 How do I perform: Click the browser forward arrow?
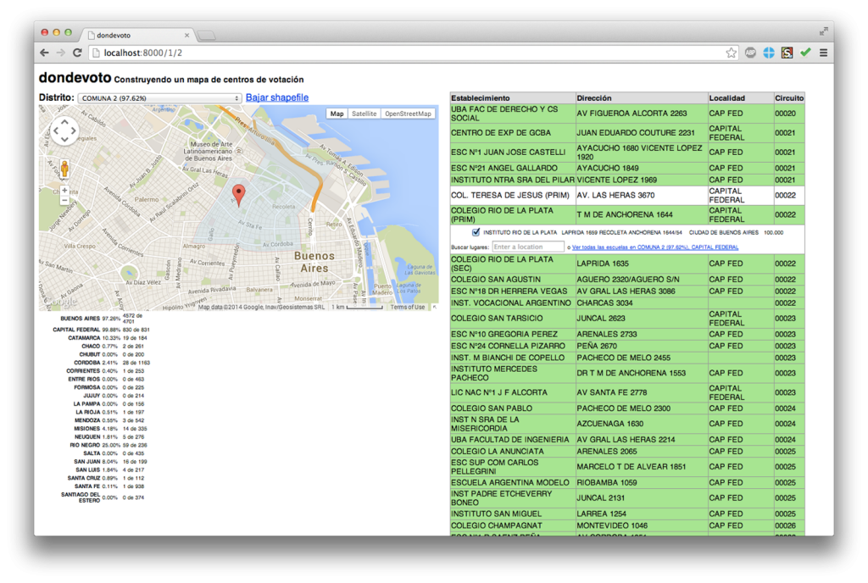tap(60, 53)
